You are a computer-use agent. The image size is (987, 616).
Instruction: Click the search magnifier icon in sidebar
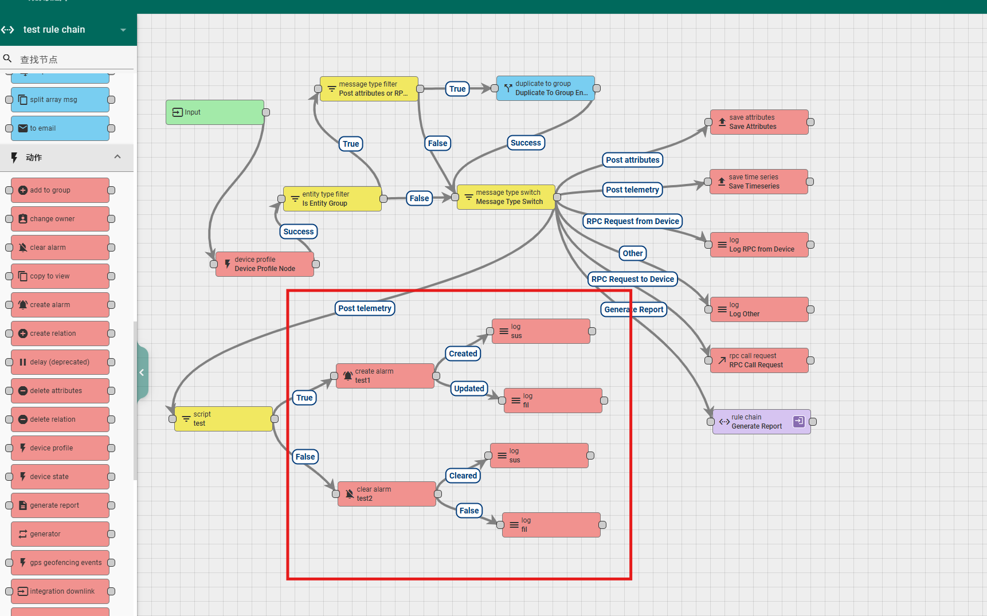click(7, 59)
